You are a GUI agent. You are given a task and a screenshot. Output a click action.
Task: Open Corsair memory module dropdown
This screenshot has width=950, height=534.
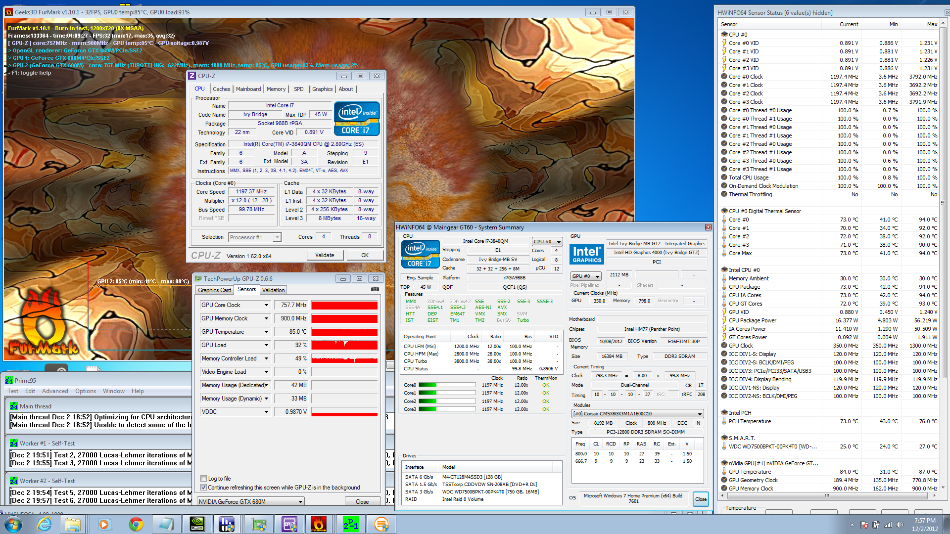(x=637, y=413)
